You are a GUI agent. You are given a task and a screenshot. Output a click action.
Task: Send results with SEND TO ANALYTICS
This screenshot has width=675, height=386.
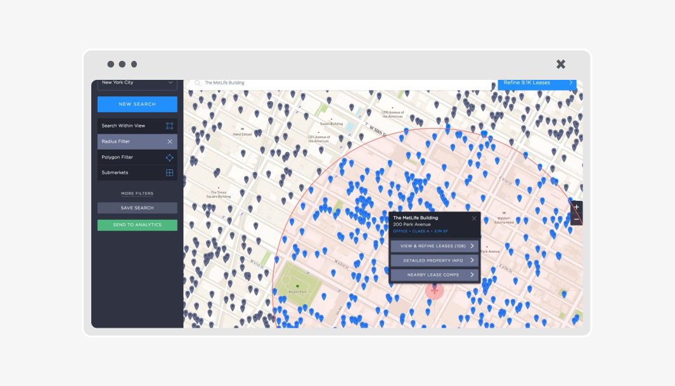[138, 225]
